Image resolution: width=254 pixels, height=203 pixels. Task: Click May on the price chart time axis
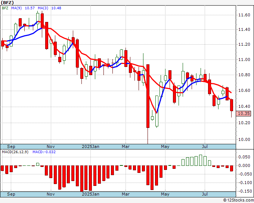click(165, 146)
